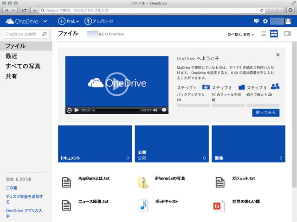Screen dimensions: 297x222
Task: Open the ごみ箱 link
Action: [x=12, y=188]
